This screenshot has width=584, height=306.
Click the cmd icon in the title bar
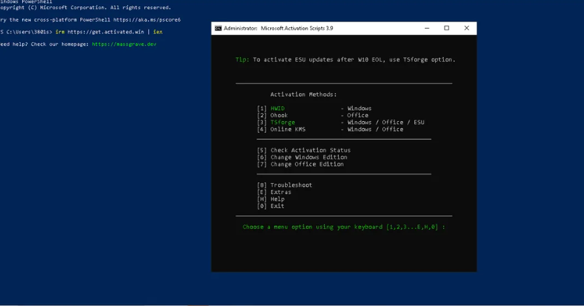point(218,28)
